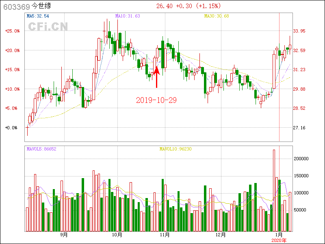
Task: Click the 9月 month label
Action: (x=64, y=235)
